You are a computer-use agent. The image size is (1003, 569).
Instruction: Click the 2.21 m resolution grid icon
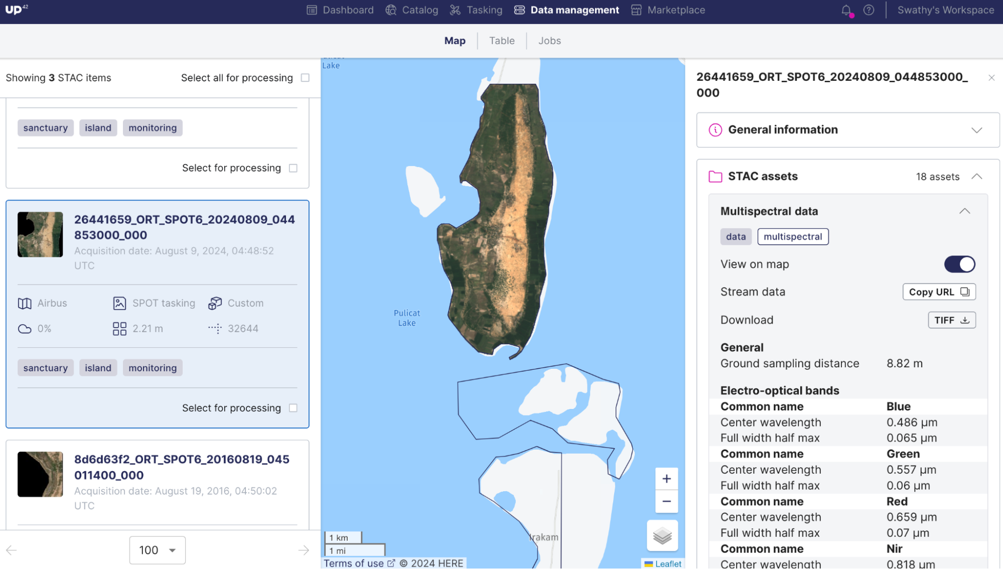click(119, 329)
